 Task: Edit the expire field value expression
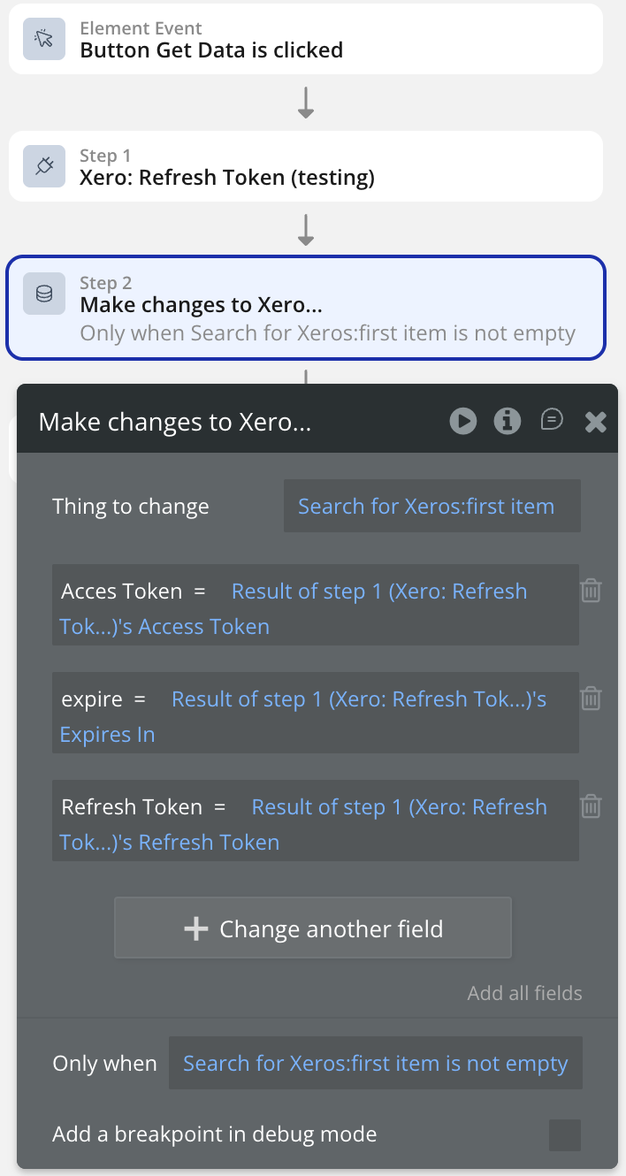[x=358, y=699]
